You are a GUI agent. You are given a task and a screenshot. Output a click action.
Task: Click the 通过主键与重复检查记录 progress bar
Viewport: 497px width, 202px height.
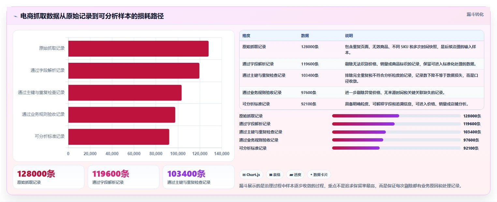[x=396, y=132]
